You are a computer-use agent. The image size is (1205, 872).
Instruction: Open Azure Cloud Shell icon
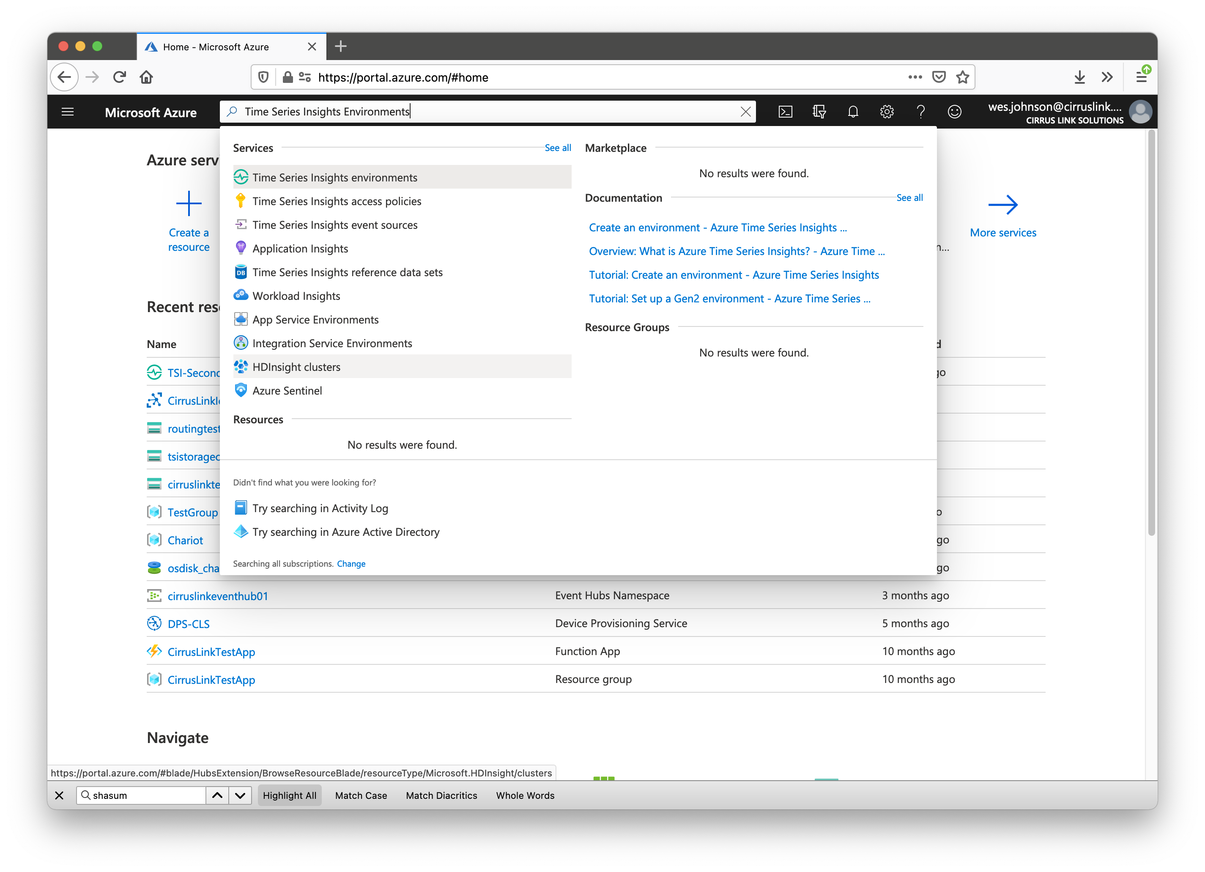click(785, 112)
